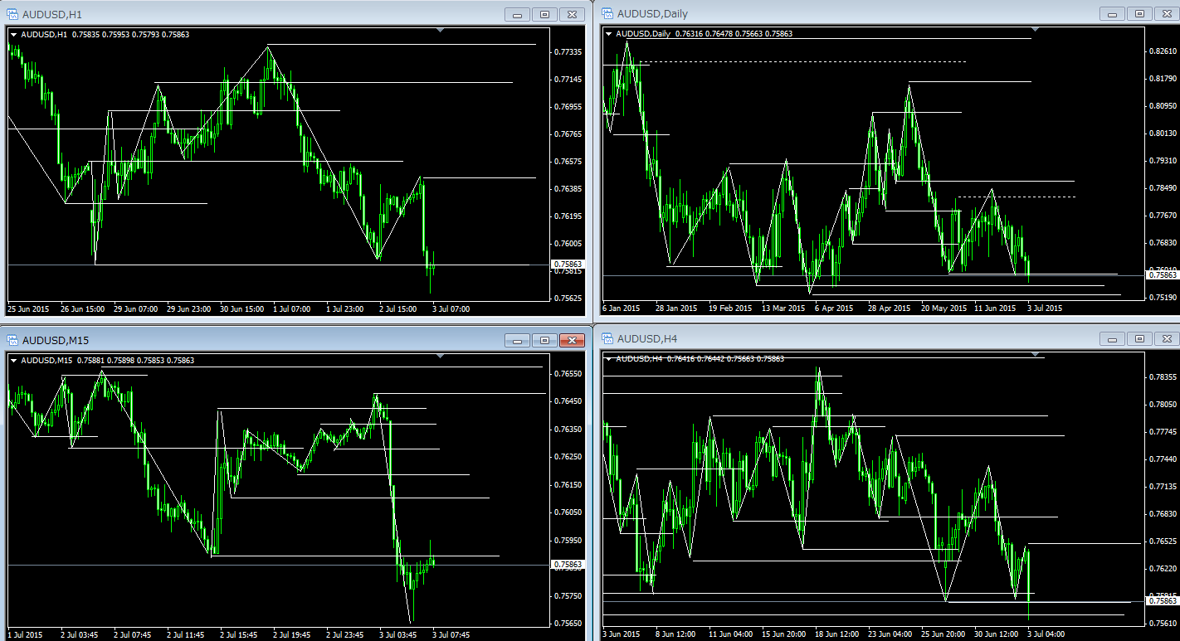Minimize the AUDUSD,Daily chart window

1111,13
